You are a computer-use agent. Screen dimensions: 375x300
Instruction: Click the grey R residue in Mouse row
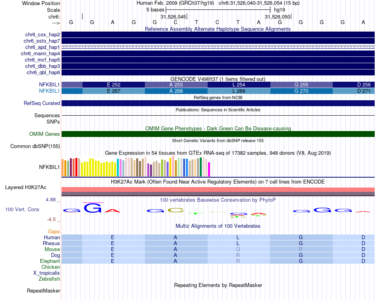tap(301, 249)
